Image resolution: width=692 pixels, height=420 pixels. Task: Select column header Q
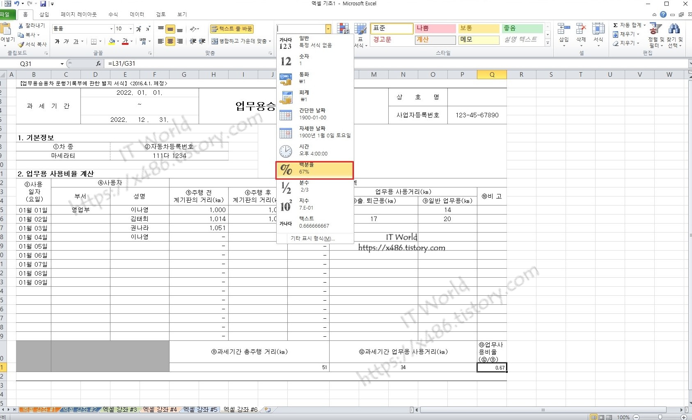[x=492, y=74]
